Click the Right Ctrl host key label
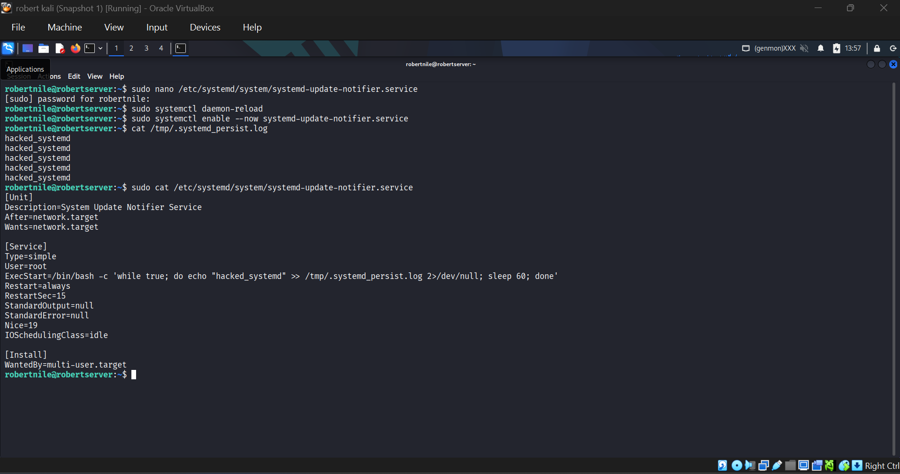 [882, 466]
